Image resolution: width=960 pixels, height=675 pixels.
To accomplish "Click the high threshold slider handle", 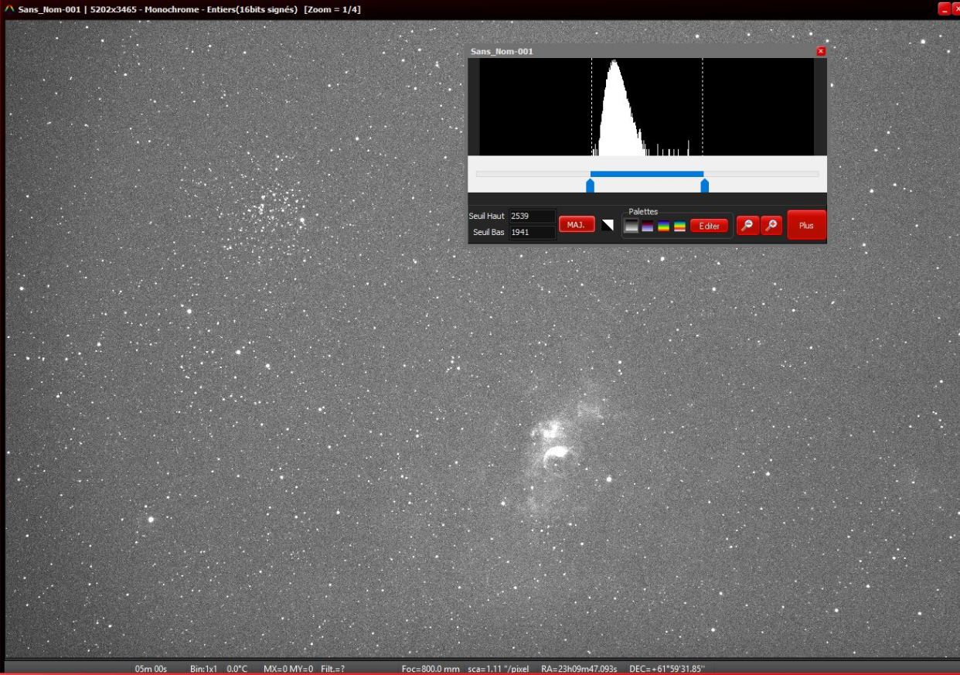I will click(704, 186).
